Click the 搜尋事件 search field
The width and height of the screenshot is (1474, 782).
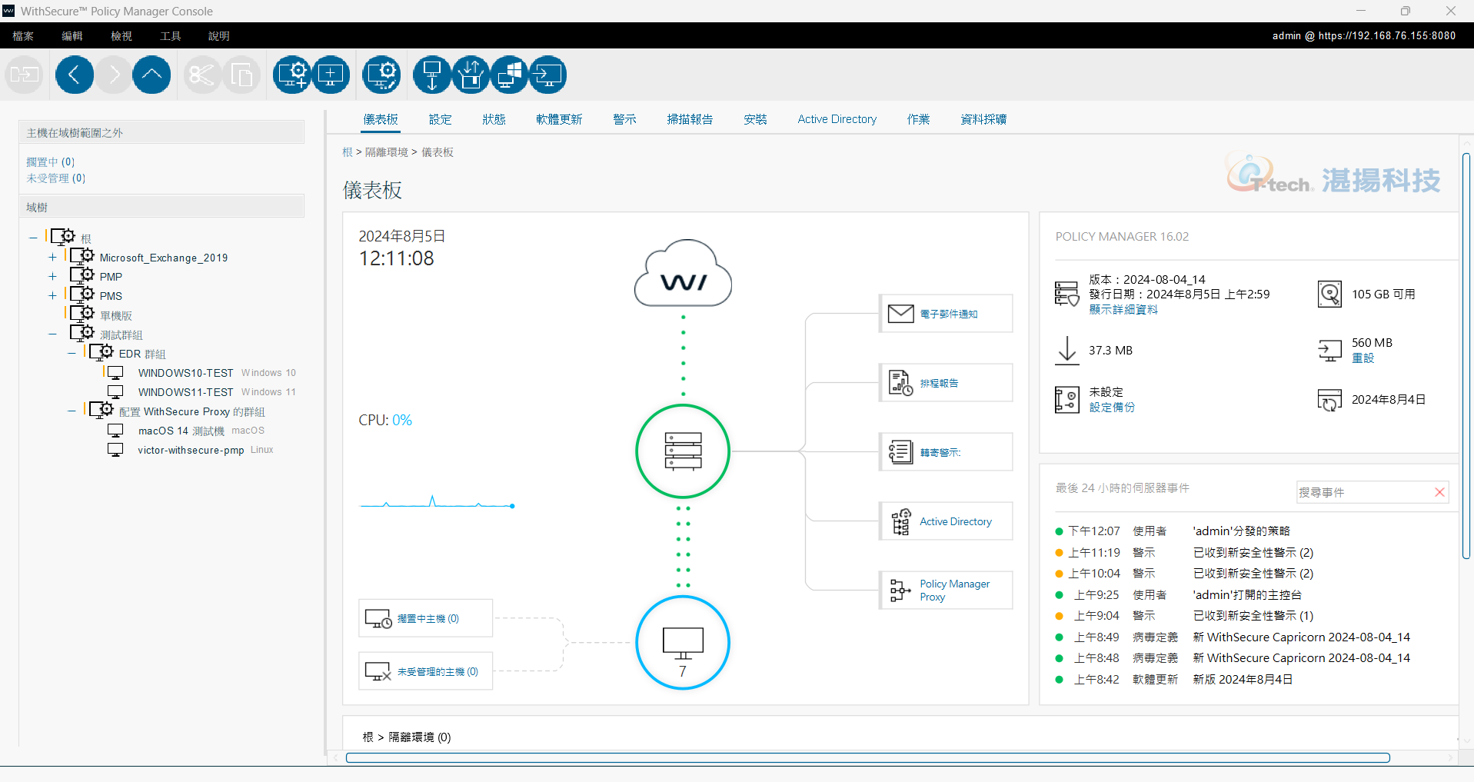point(1363,492)
